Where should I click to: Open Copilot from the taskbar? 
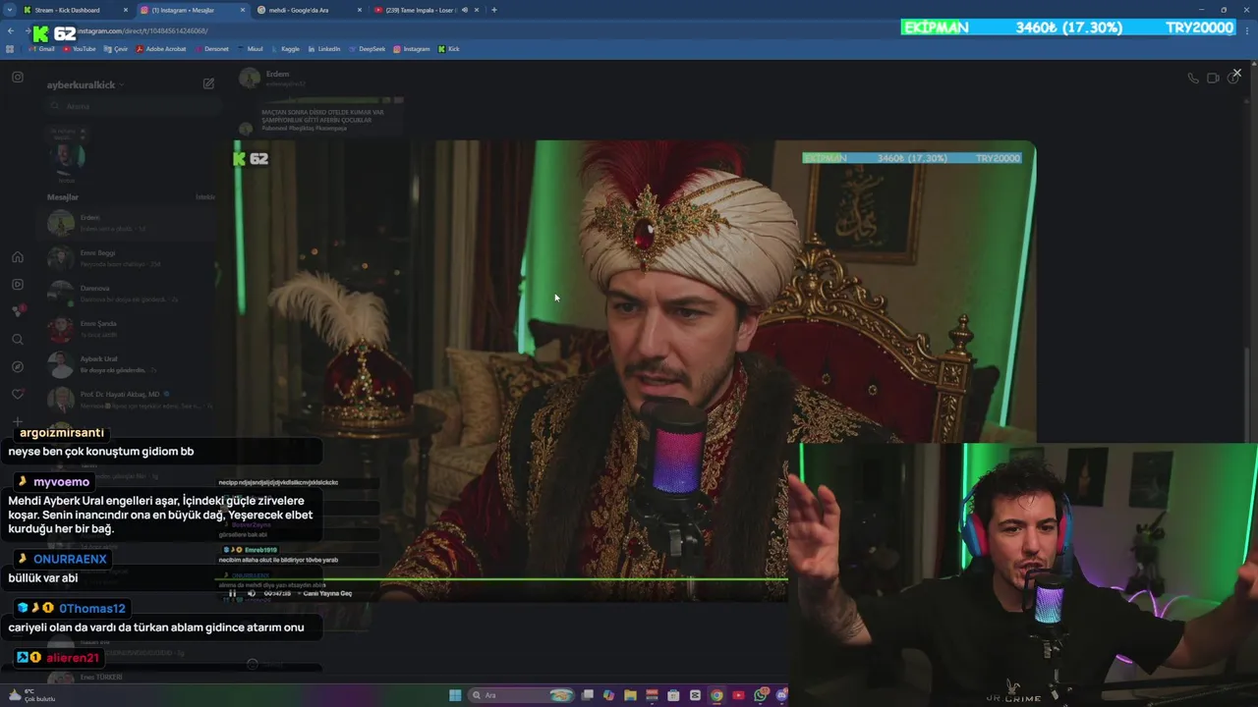click(609, 695)
